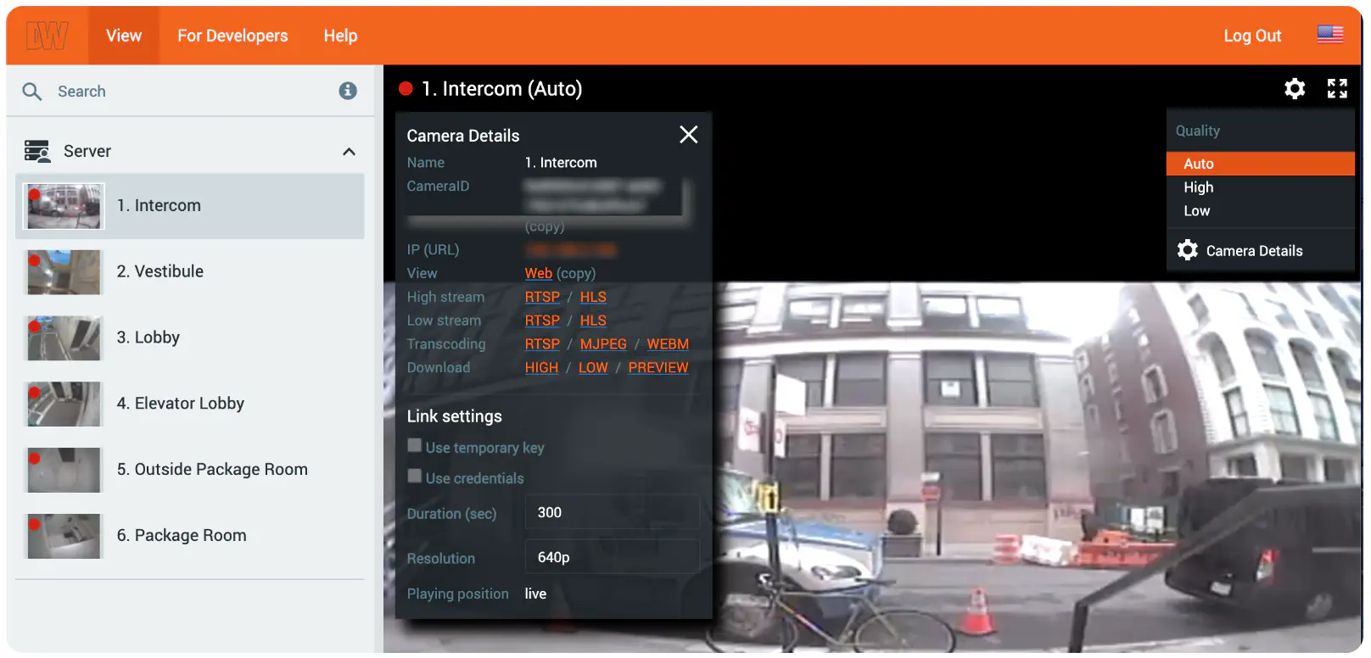1371x658 pixels.
Task: Select the 4. Elevator Lobby camera
Action: 190,404
